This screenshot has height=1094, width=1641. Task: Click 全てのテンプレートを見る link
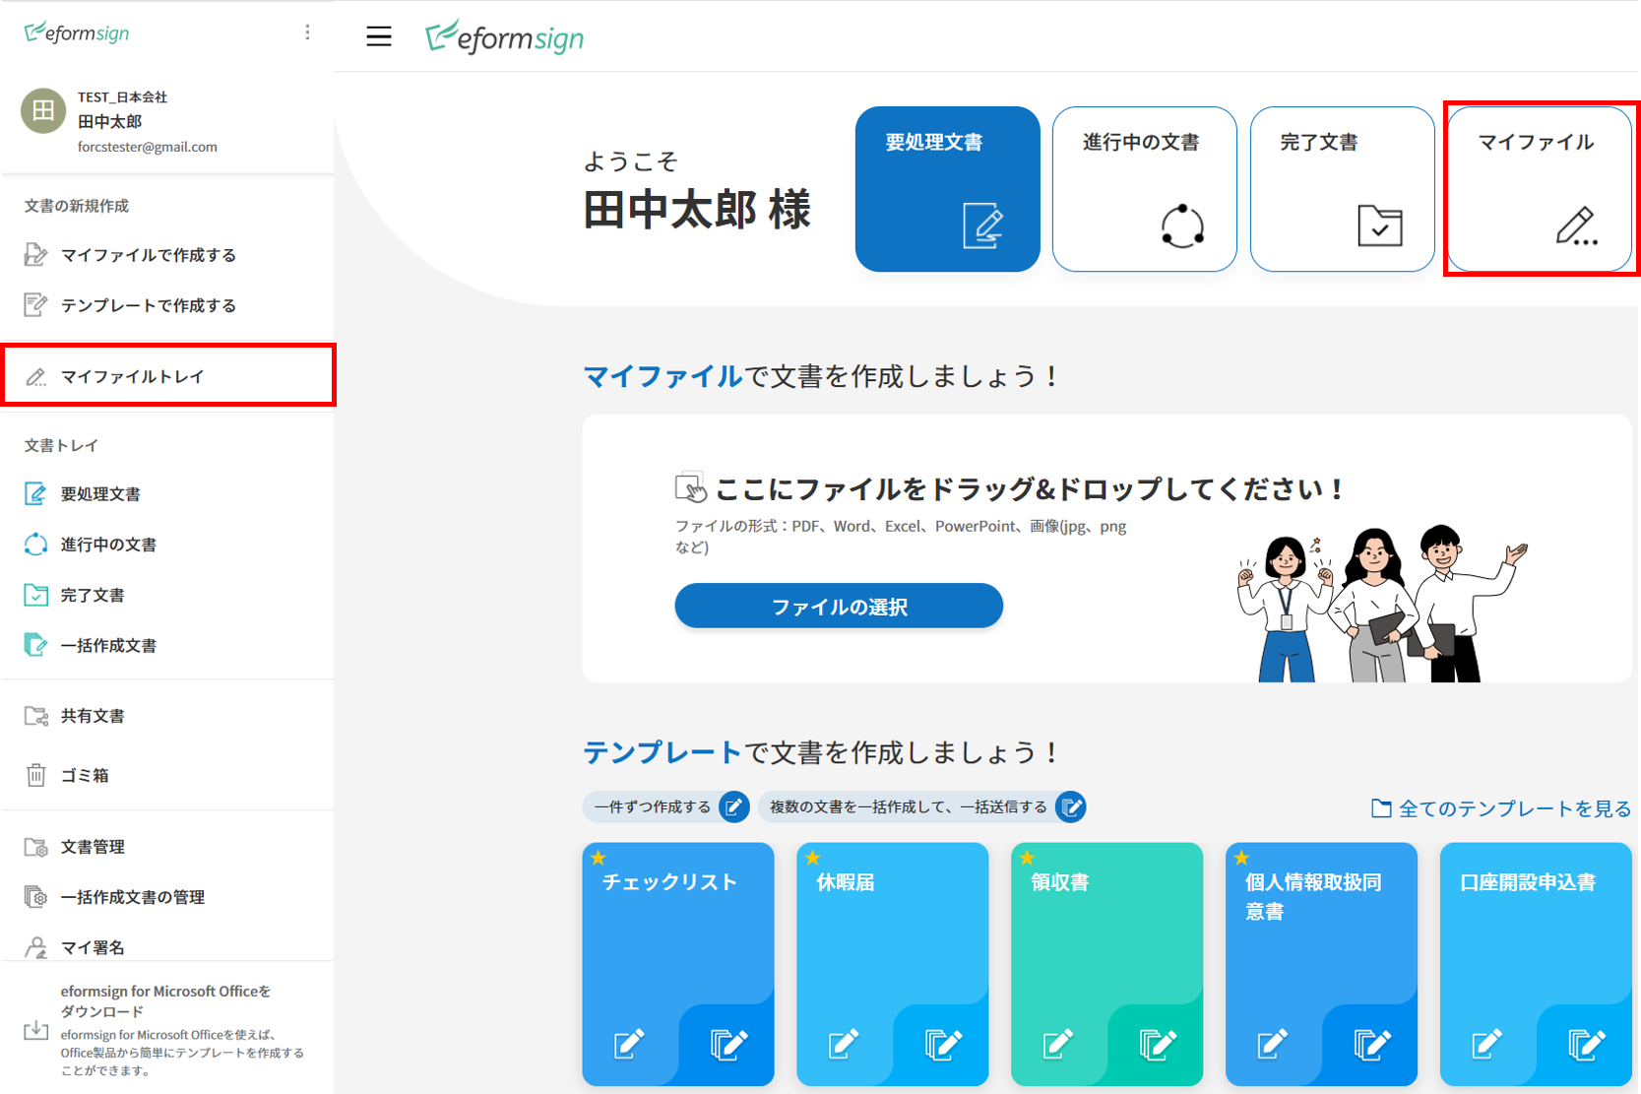click(1501, 808)
